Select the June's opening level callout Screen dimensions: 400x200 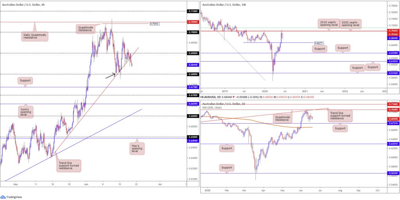coord(26,112)
